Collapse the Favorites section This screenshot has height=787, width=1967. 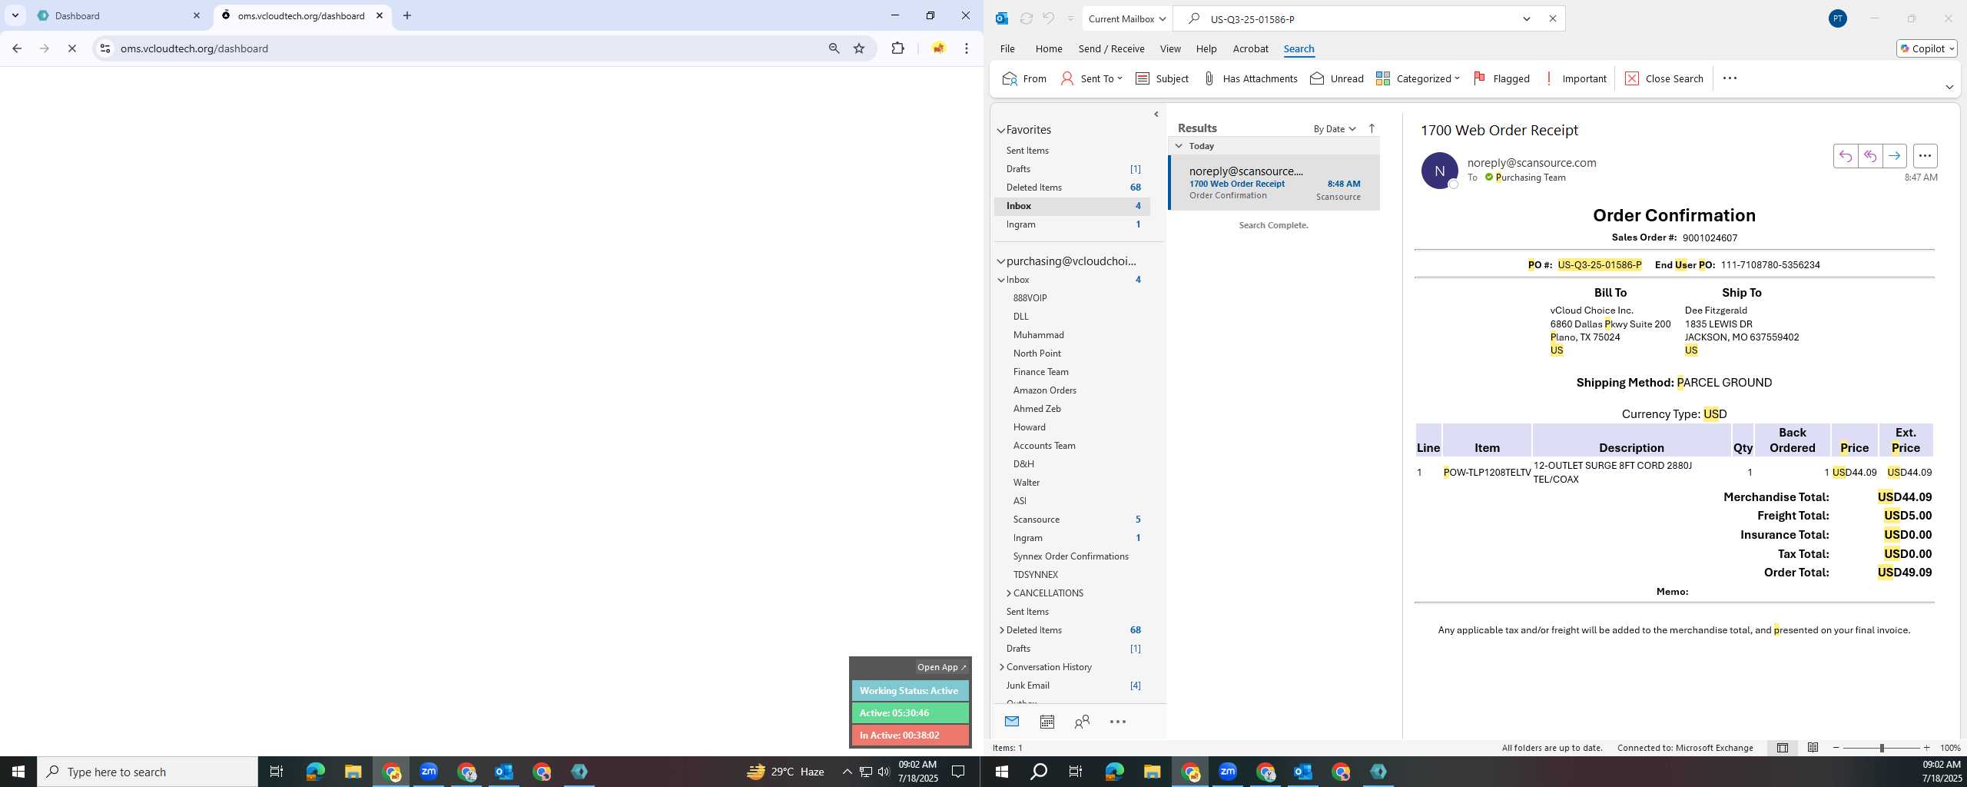[x=1000, y=131]
